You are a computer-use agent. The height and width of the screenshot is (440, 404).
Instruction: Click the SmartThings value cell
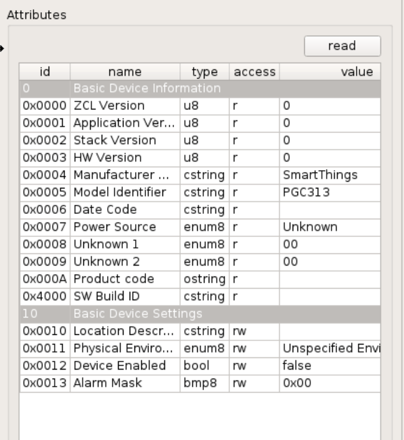[330, 175]
